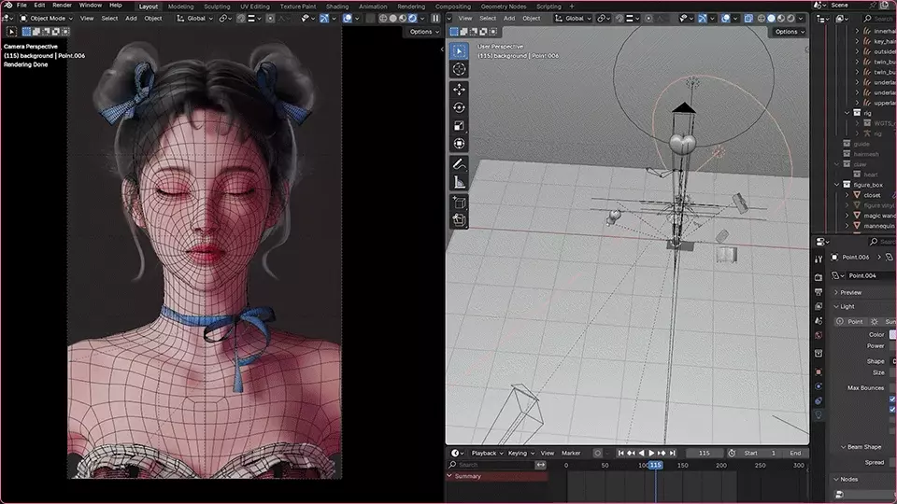Open Global orientation dropdown in left viewport
The height and width of the screenshot is (504, 897).
point(194,19)
